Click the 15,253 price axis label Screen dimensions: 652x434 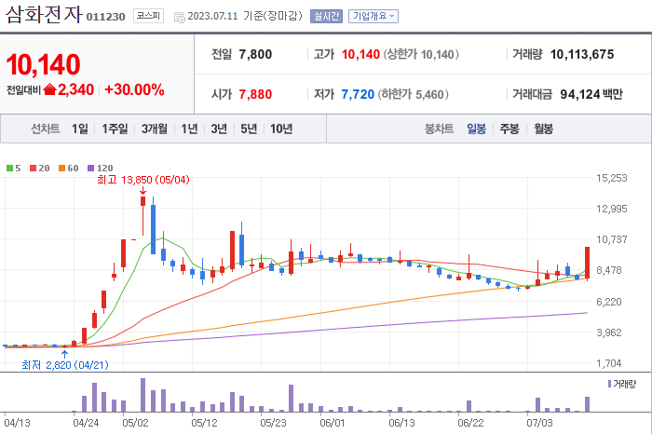click(612, 178)
